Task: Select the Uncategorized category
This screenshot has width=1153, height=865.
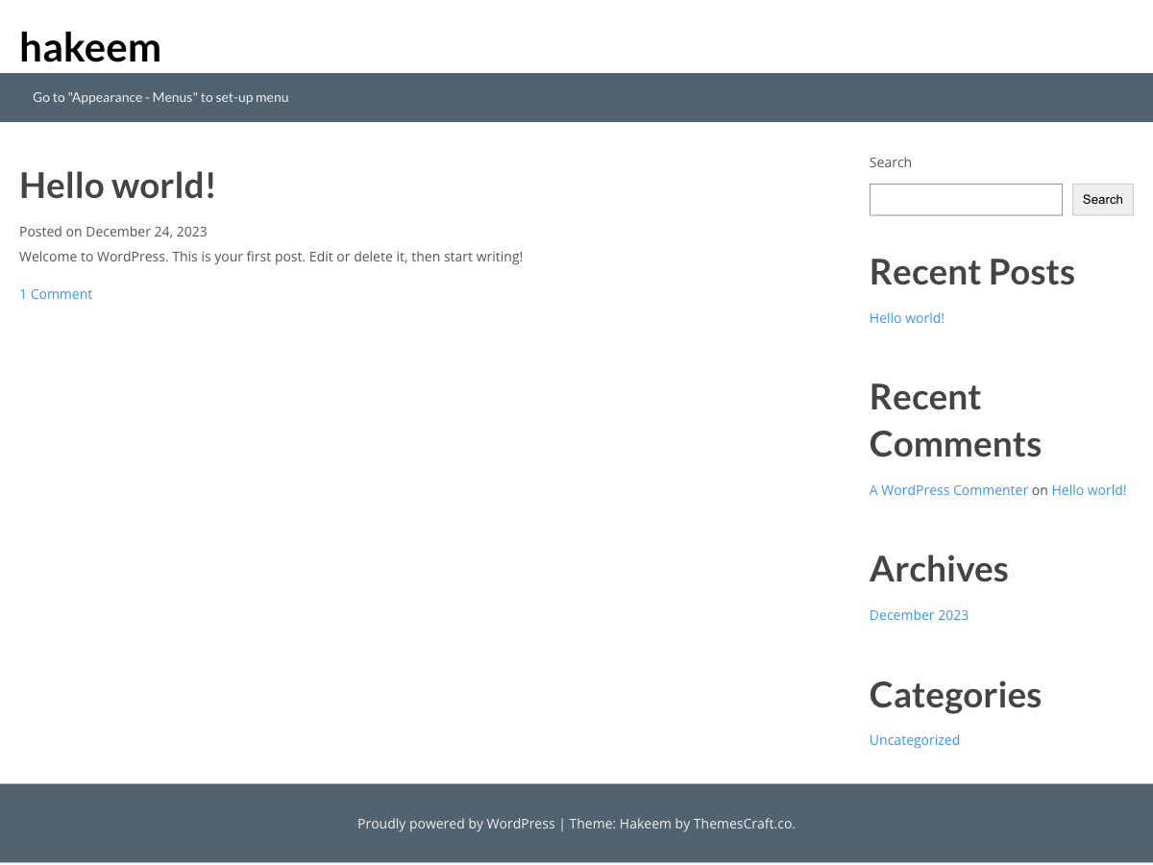Action: [914, 739]
